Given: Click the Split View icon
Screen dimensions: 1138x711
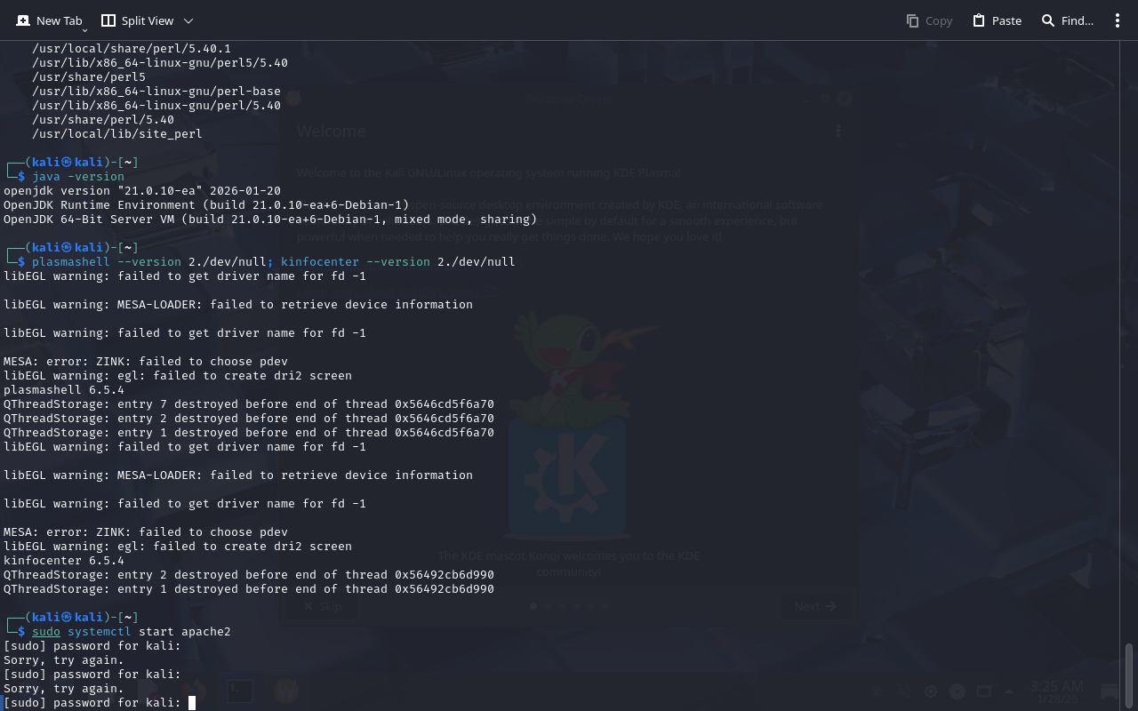Looking at the screenshot, I should pyautogui.click(x=108, y=20).
